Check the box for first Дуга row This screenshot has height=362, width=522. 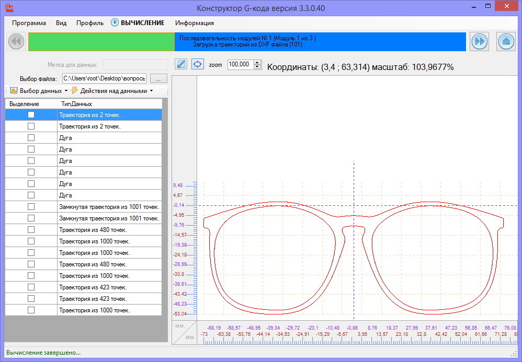tap(31, 138)
